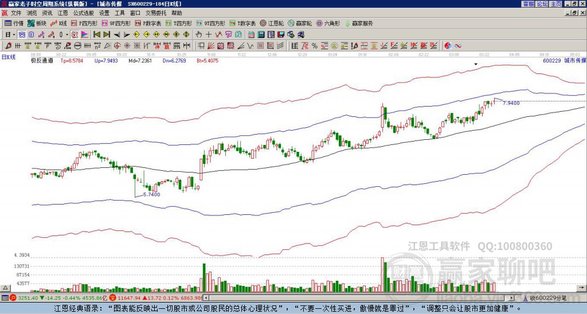Image resolution: width=587 pixels, height=314 pixels.
Task: Open the 江恩 menu
Action: point(63,13)
